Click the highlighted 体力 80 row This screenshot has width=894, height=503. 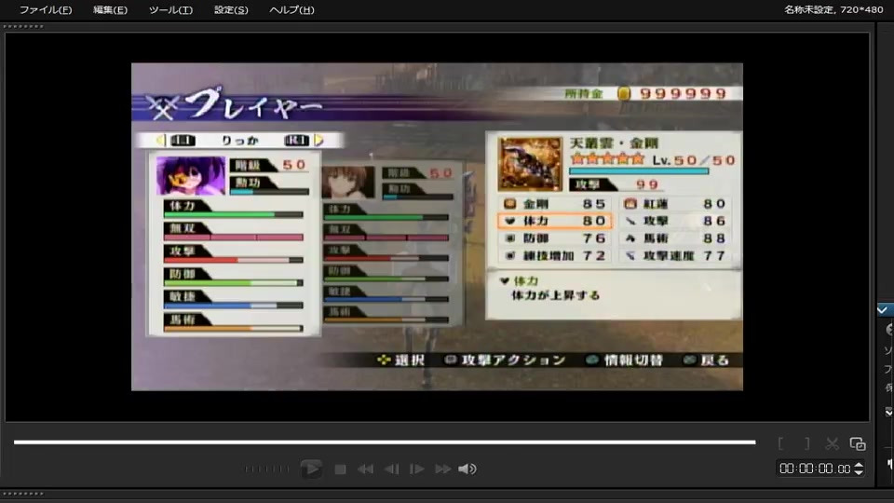point(555,221)
